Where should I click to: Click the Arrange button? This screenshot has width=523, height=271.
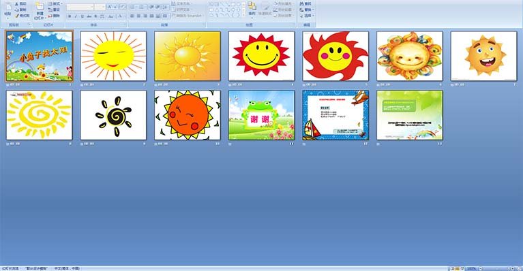pos(252,10)
